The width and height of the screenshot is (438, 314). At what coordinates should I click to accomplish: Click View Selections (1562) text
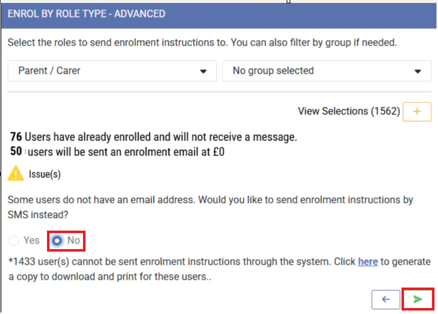pyautogui.click(x=348, y=111)
